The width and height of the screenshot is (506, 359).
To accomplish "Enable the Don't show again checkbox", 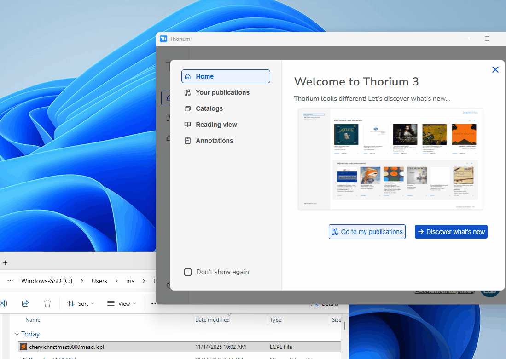I will point(188,272).
